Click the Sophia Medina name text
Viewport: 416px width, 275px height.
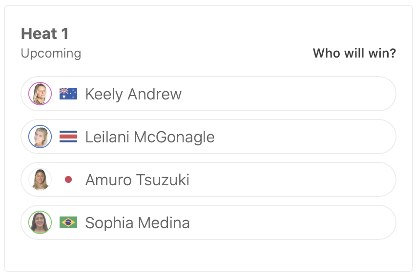click(x=137, y=222)
